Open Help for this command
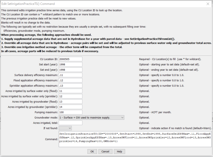 (x=119, y=151)
